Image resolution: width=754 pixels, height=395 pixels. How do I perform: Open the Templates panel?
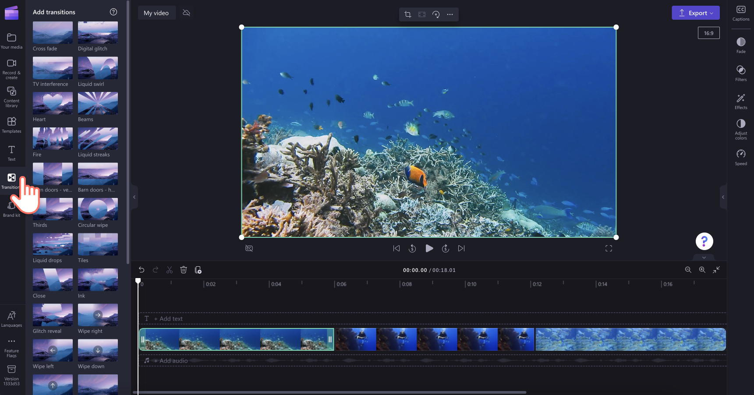pyautogui.click(x=11, y=125)
